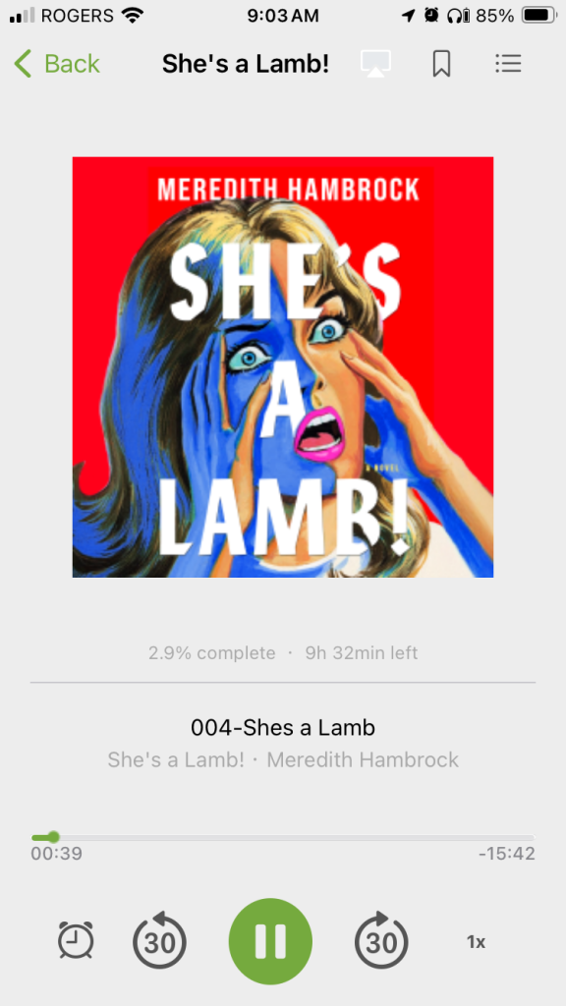
Task: Rewind 30 seconds
Action: click(159, 940)
